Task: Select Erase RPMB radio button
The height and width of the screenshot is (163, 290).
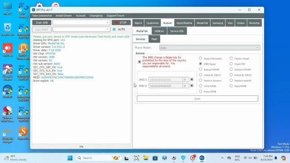Action: coord(200,92)
